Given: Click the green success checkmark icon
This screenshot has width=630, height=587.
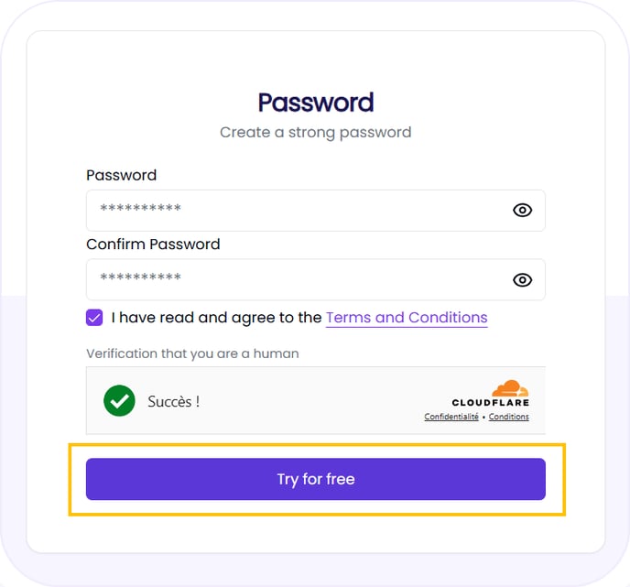Looking at the screenshot, I should pyautogui.click(x=119, y=401).
